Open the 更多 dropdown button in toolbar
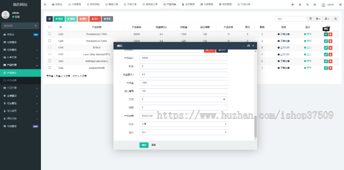The image size is (344, 170). tap(107, 19)
